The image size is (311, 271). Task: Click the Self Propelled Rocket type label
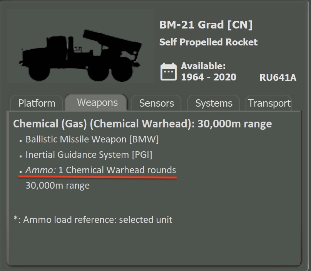pos(208,42)
